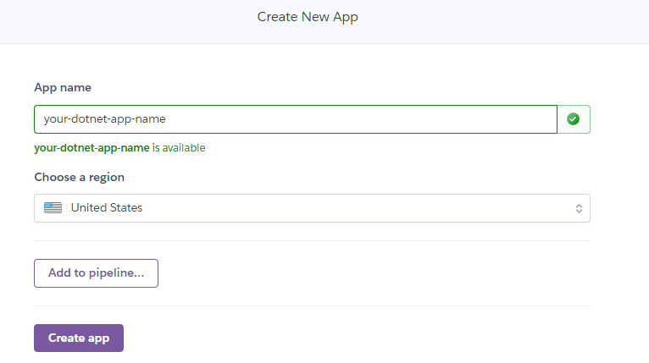The height and width of the screenshot is (363, 649).
Task: Click the green availability checkmark icon
Action: coord(573,119)
